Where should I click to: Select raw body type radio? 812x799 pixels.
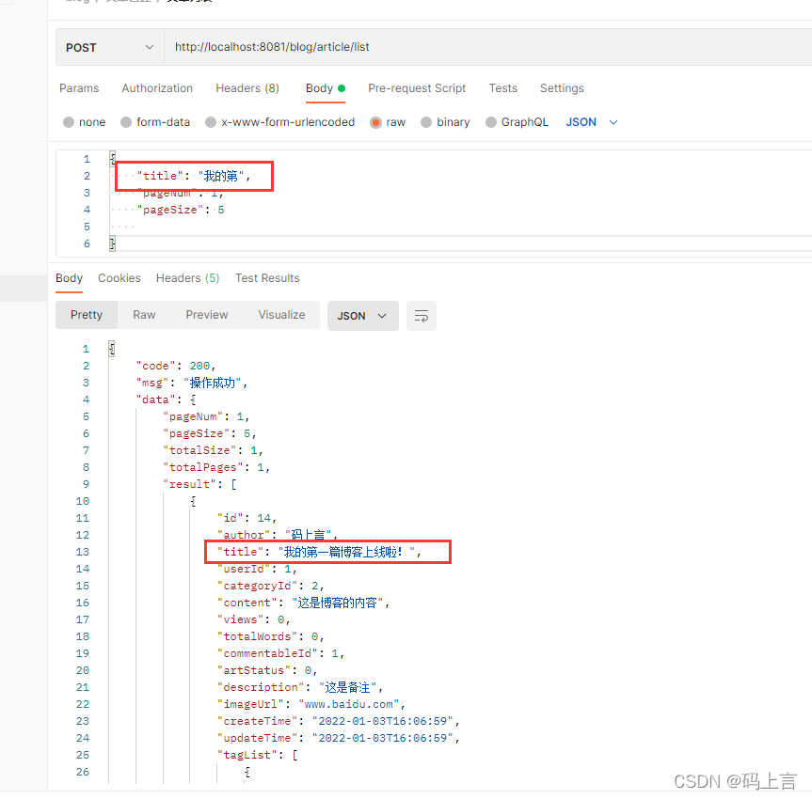click(375, 122)
